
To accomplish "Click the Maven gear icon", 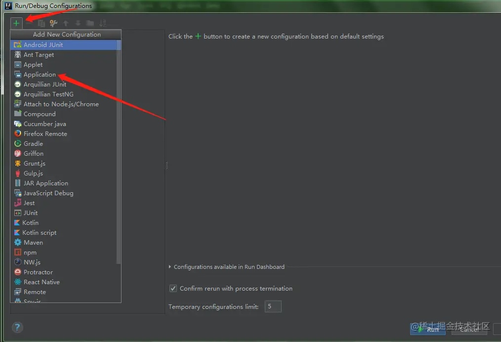I will coord(18,242).
